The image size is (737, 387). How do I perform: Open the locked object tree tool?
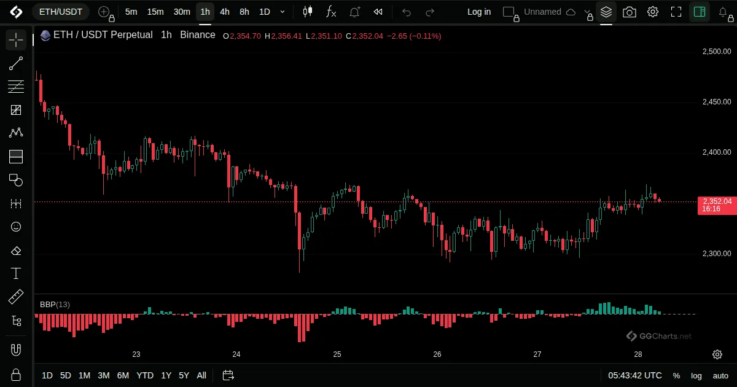(16, 321)
